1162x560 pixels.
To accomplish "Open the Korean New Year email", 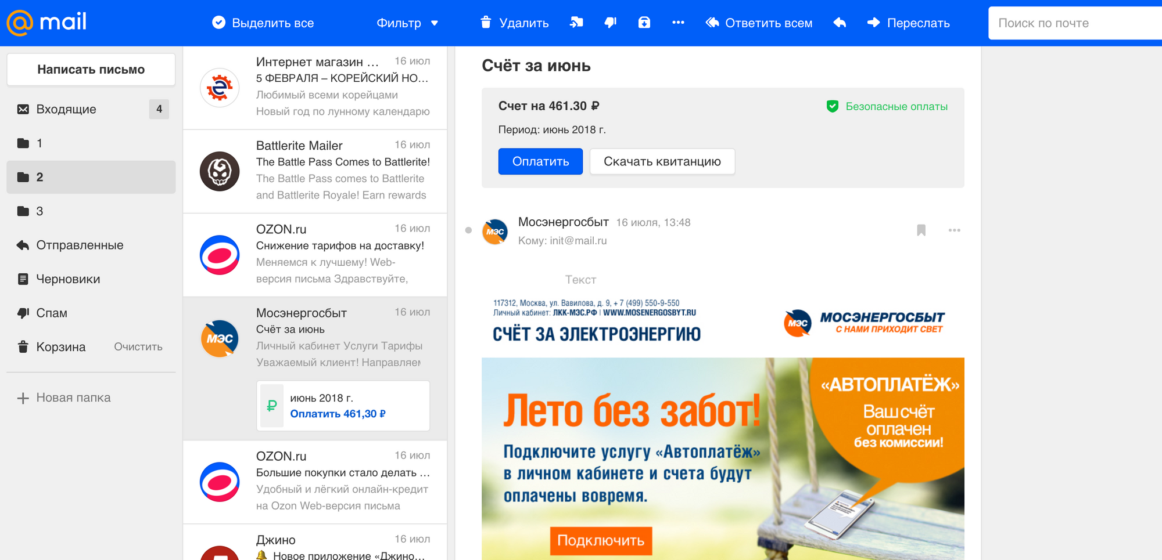I will (x=315, y=88).
